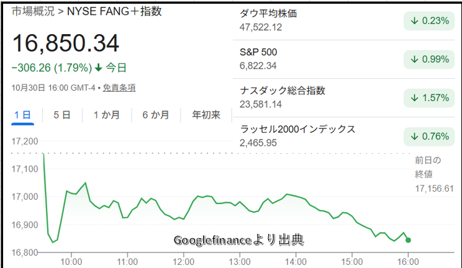
Task: Click the green endpoint dot on chart
Action: (x=408, y=240)
